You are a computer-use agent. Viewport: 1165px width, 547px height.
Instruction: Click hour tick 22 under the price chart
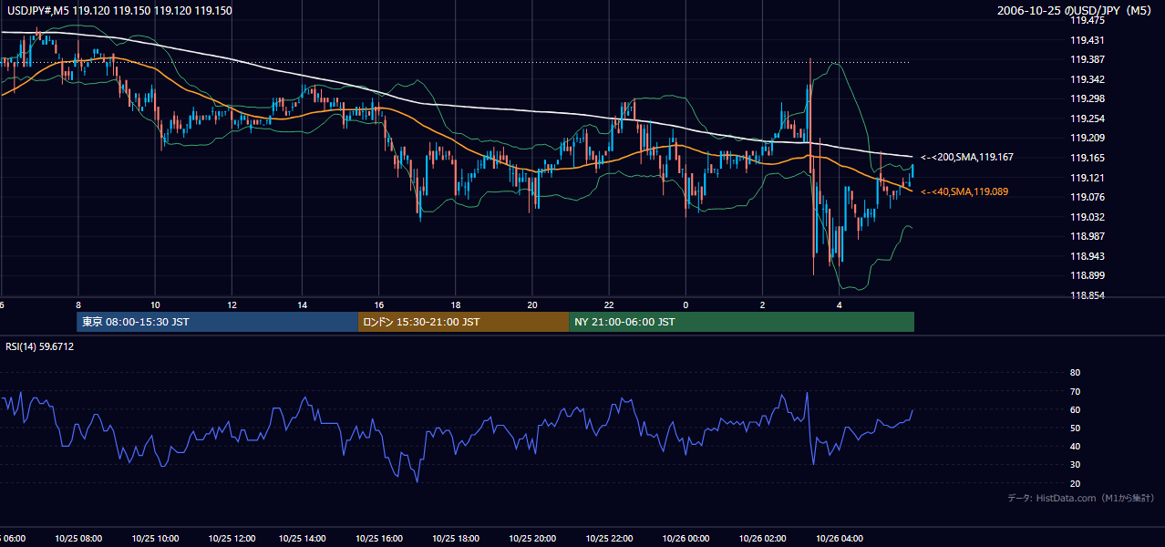609,304
